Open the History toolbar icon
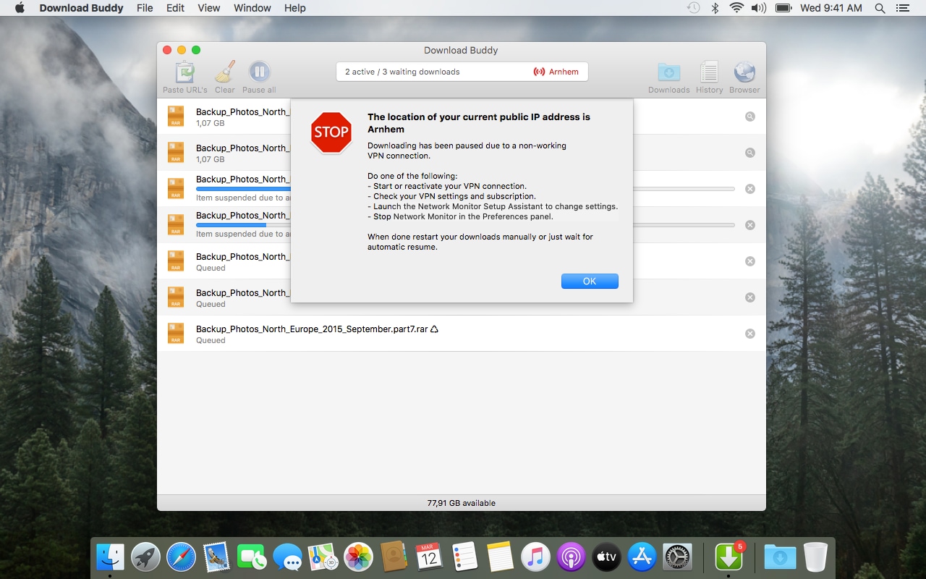 coord(709,72)
